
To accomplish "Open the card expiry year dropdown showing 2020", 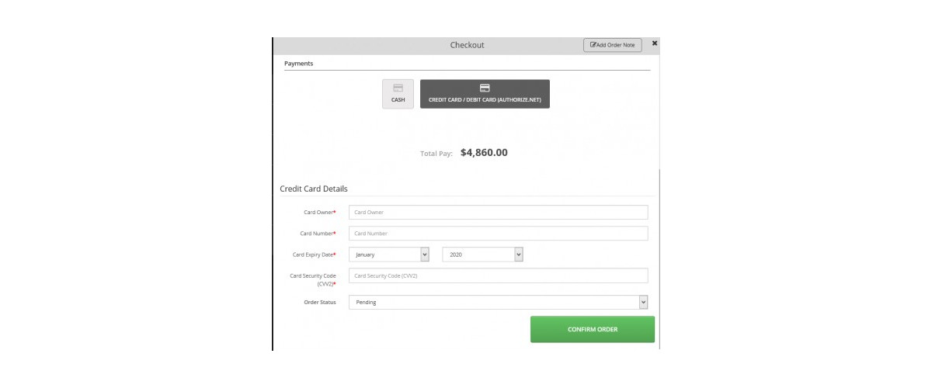I will click(483, 255).
